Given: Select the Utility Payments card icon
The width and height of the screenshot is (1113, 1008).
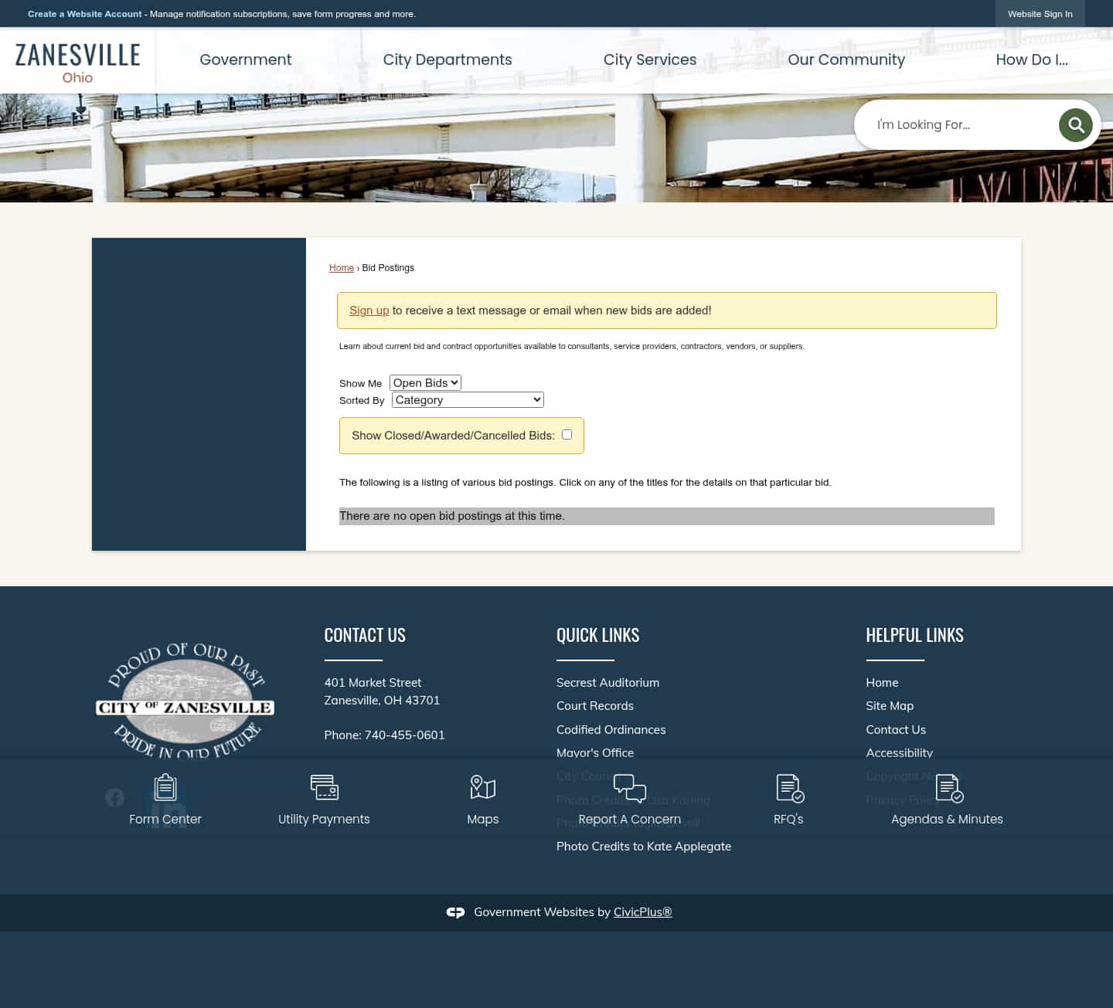Looking at the screenshot, I should click(324, 787).
